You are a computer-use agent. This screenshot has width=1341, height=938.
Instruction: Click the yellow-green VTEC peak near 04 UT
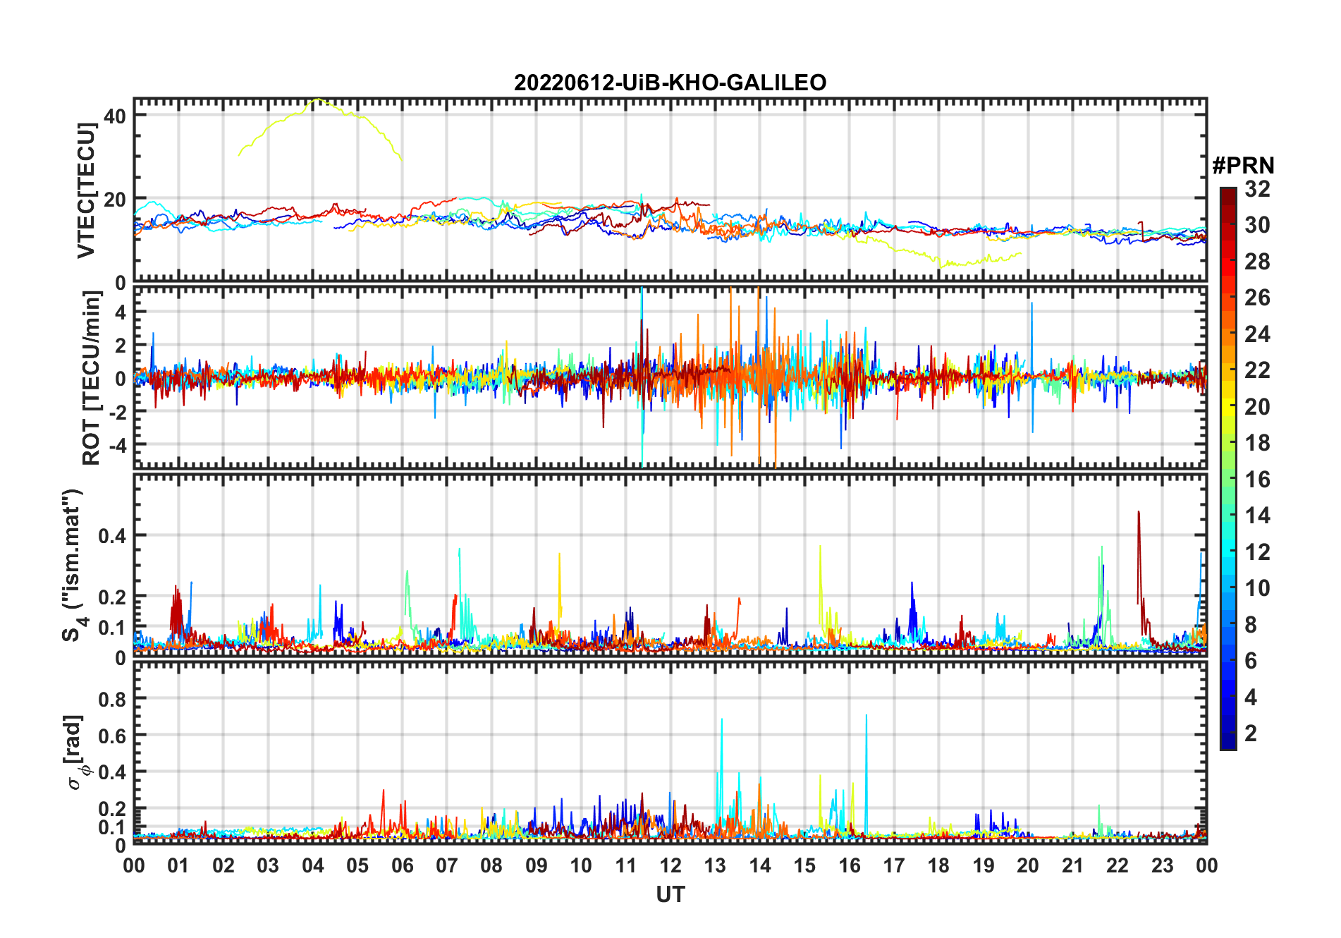click(318, 99)
